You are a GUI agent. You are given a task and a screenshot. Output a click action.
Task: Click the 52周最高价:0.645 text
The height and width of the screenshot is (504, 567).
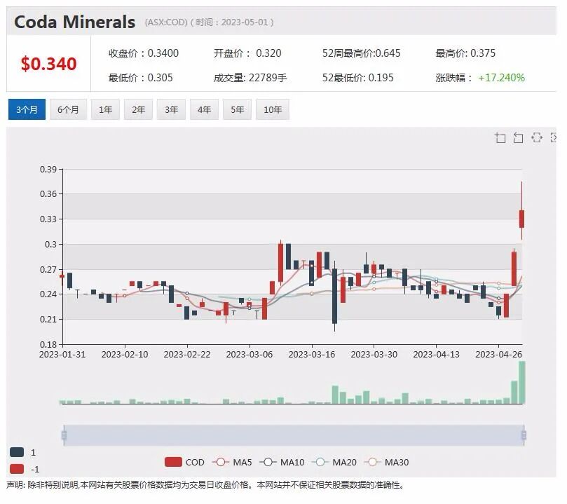(361, 53)
